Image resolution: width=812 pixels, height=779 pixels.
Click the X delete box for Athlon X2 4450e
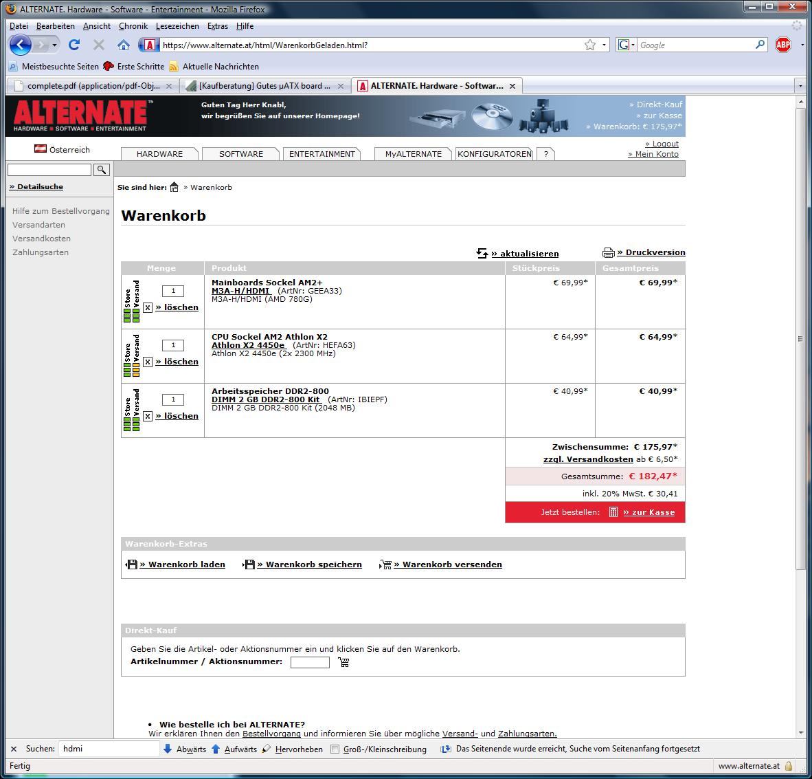148,362
